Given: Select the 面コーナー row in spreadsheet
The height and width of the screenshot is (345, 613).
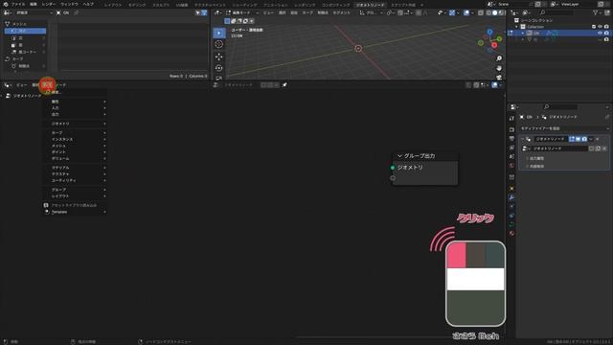Looking at the screenshot, I should pyautogui.click(x=25, y=52).
